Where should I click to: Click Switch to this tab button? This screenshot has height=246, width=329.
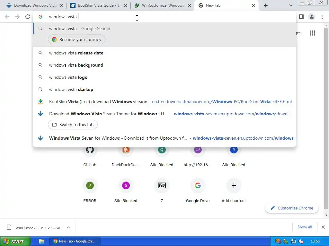coord(73,125)
